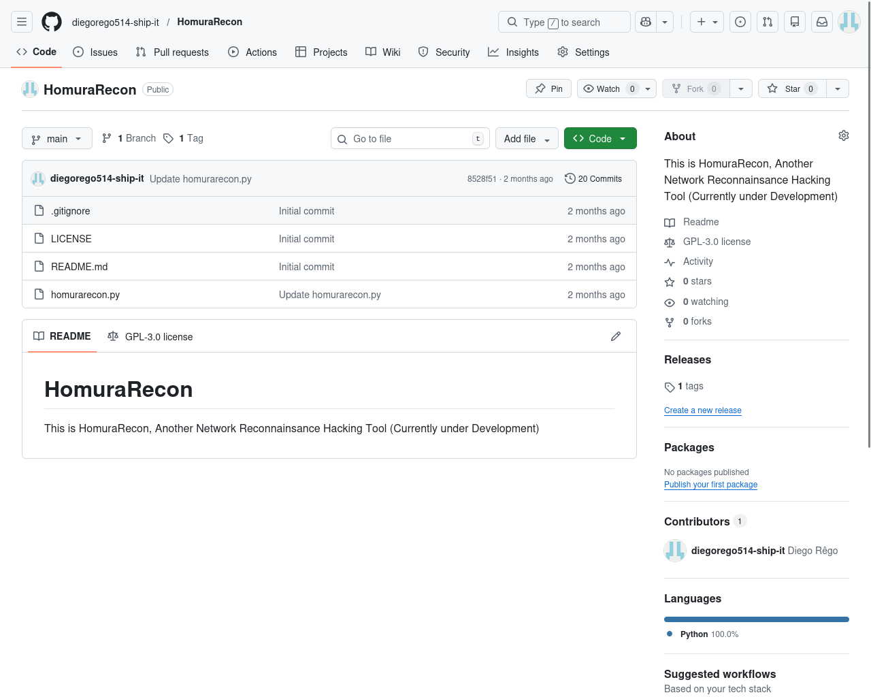Open the green Code dropdown
Screen dimensions: 871x697
pos(599,139)
